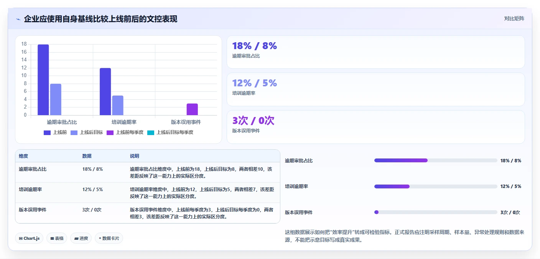This screenshot has height=259, width=540.
Task: Select the 18% / 8% data card
Action: pyautogui.click(x=375, y=52)
